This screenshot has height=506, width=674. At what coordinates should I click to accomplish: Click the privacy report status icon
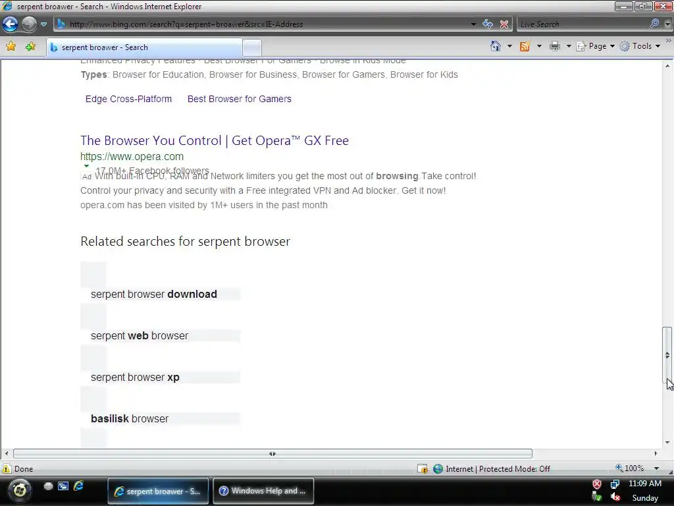(x=423, y=468)
